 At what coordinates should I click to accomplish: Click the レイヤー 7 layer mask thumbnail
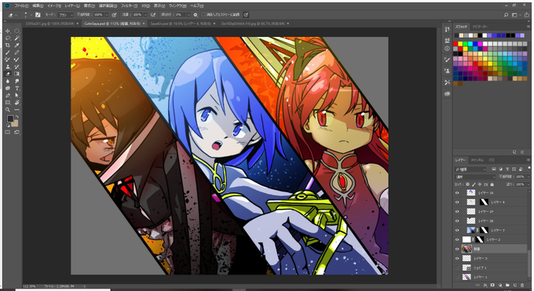484,230
